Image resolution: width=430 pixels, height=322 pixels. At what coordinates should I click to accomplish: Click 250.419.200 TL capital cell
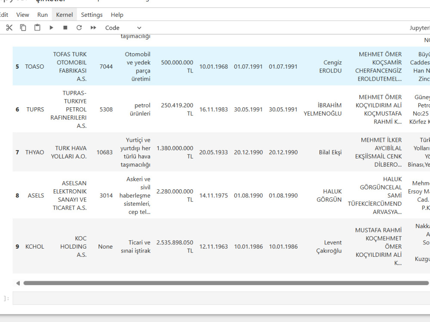point(177,109)
